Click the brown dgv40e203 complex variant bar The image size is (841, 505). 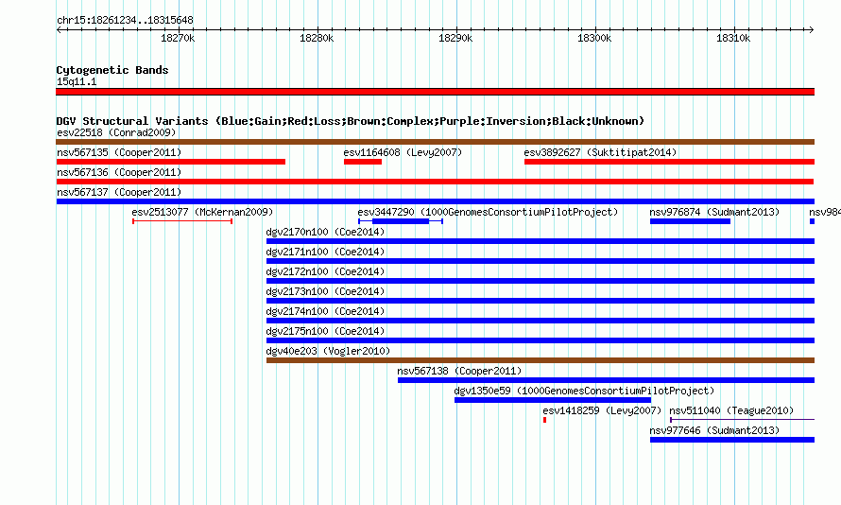click(x=541, y=360)
